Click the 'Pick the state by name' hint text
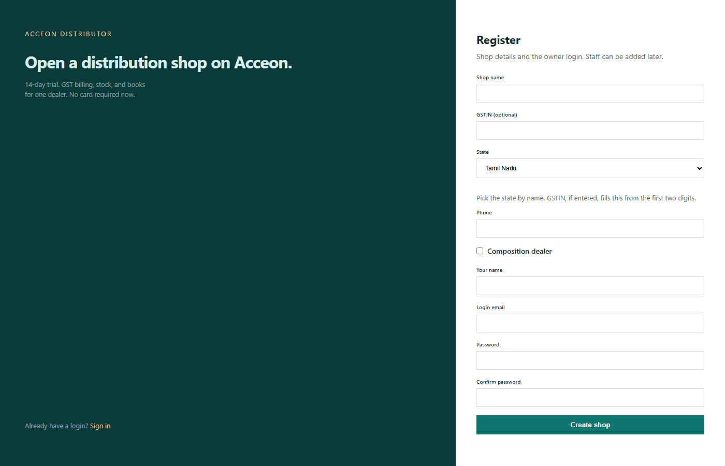 586,198
